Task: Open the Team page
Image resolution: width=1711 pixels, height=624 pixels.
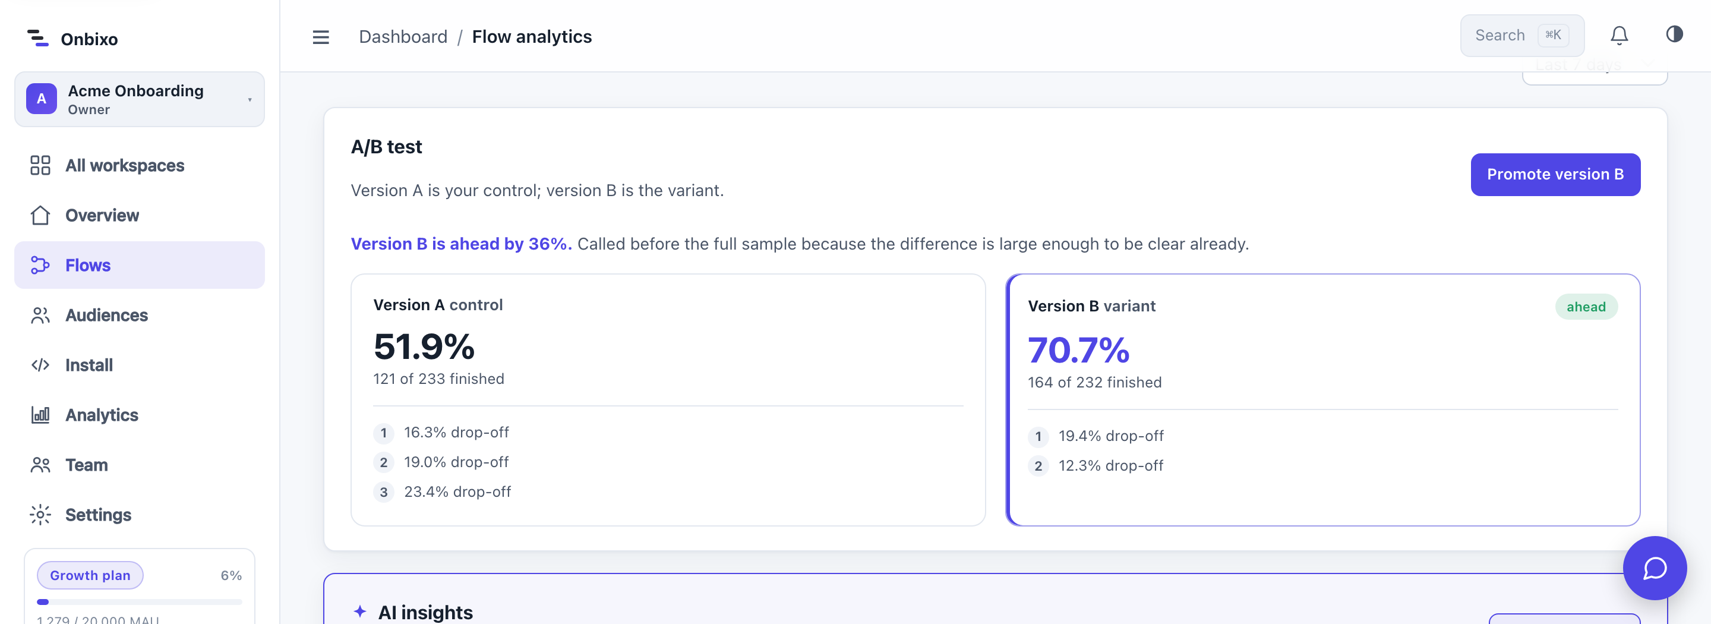Action: 140,465
